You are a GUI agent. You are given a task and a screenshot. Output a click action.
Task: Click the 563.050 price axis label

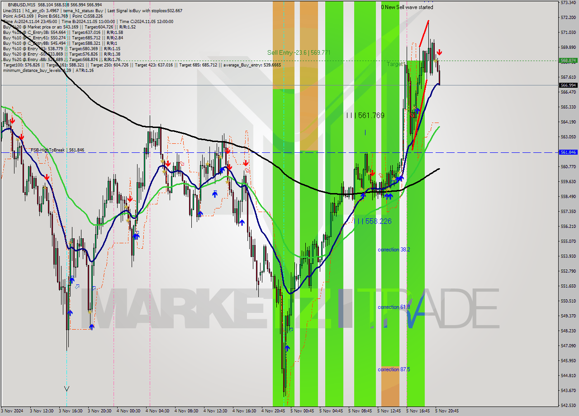[568, 137]
